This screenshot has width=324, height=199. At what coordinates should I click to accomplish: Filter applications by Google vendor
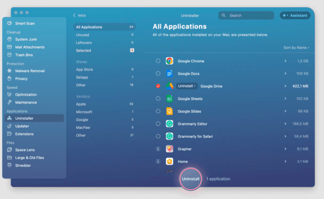point(105,120)
